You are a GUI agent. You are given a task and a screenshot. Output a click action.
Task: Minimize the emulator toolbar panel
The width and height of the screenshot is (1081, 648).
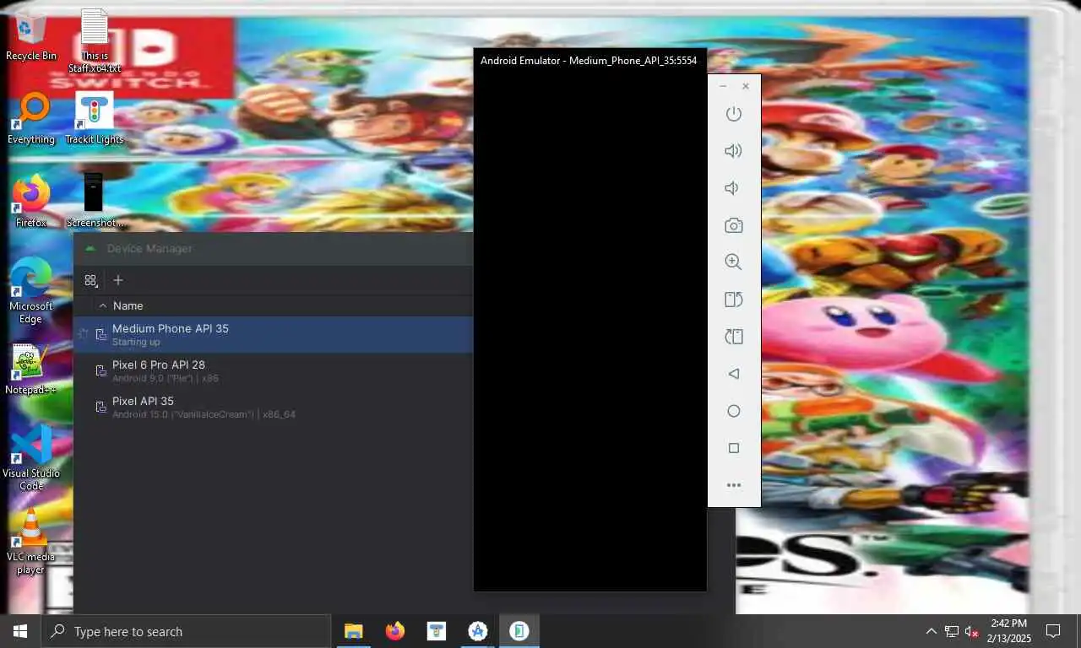[723, 86]
